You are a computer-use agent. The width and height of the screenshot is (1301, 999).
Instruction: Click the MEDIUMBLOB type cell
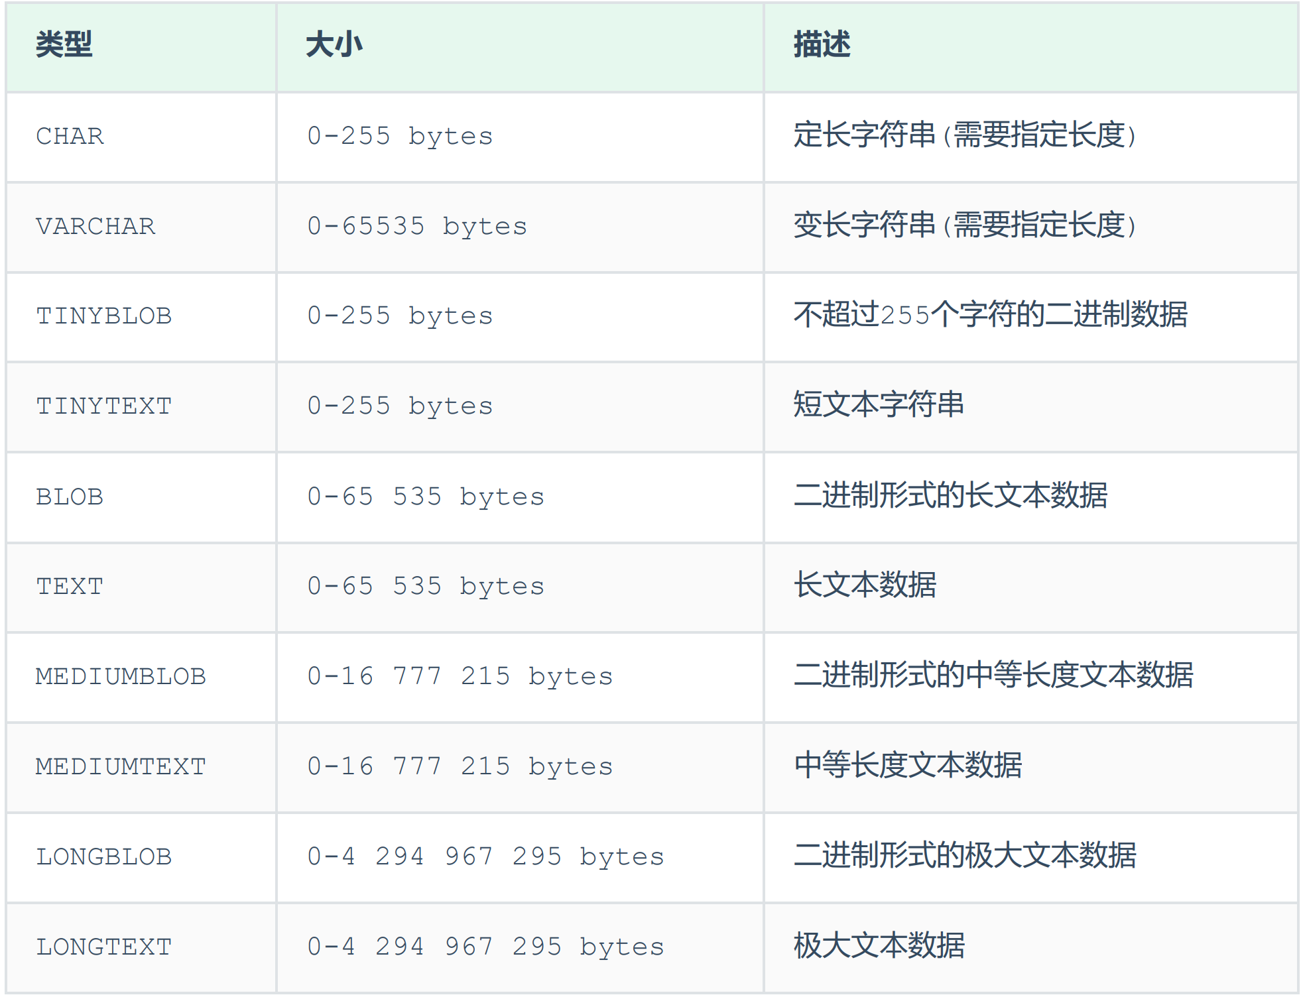(121, 676)
